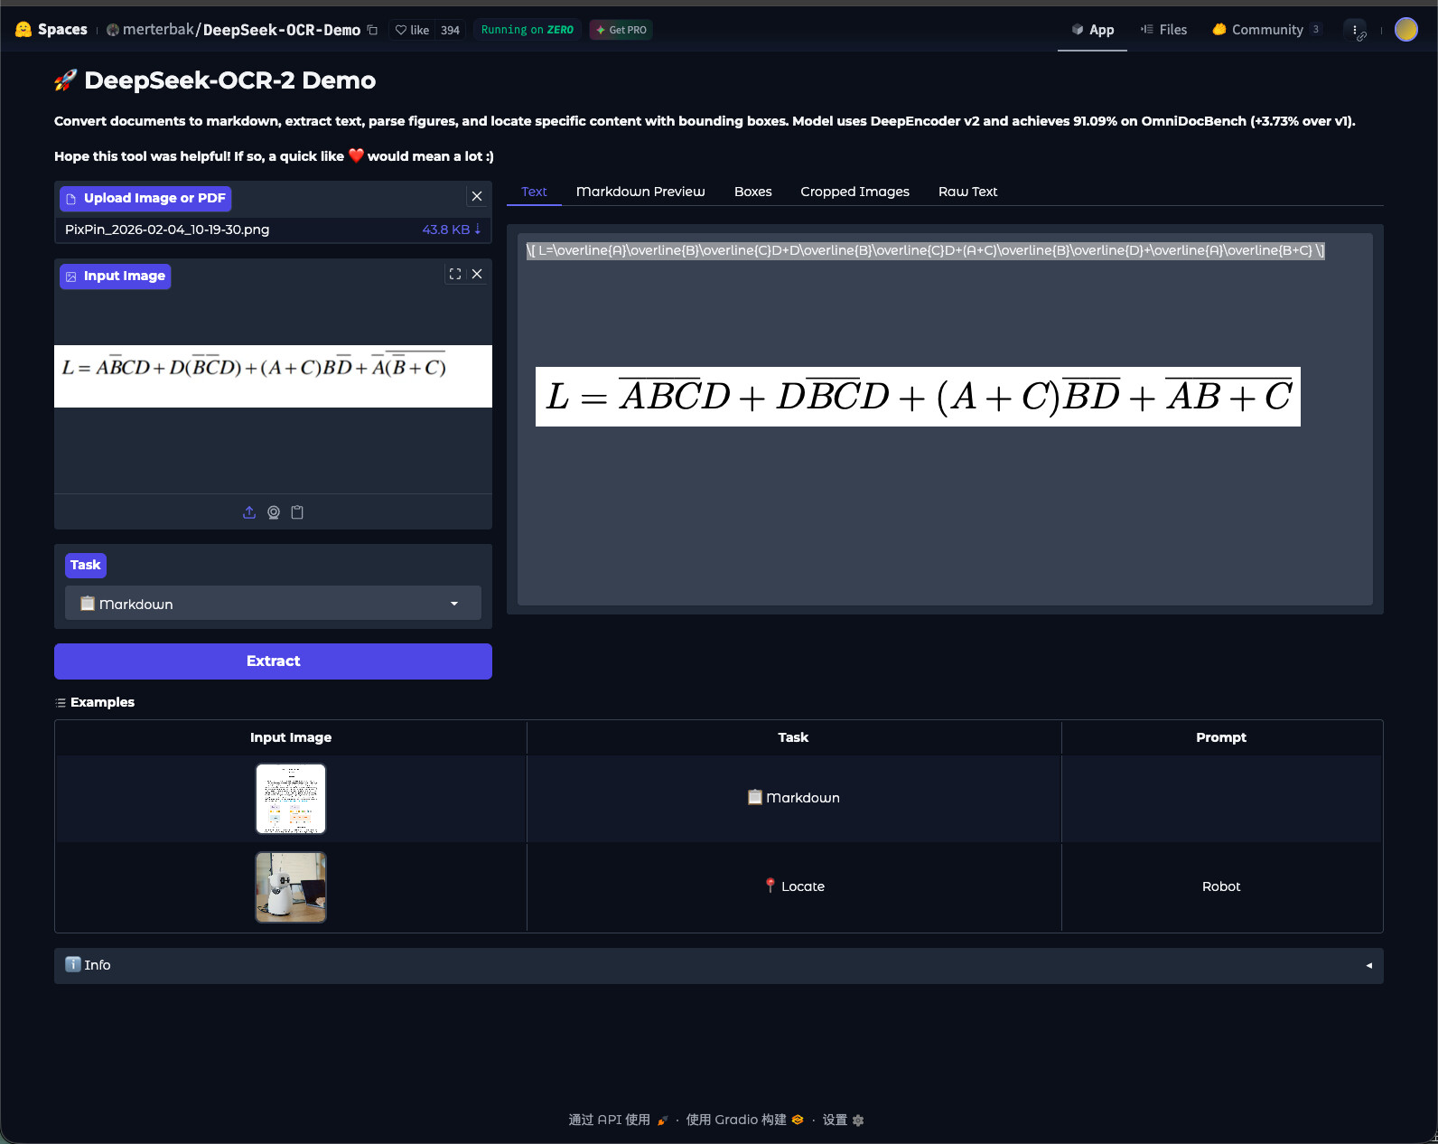The image size is (1438, 1144).
Task: Clear the Input Image with its X
Action: 477,274
